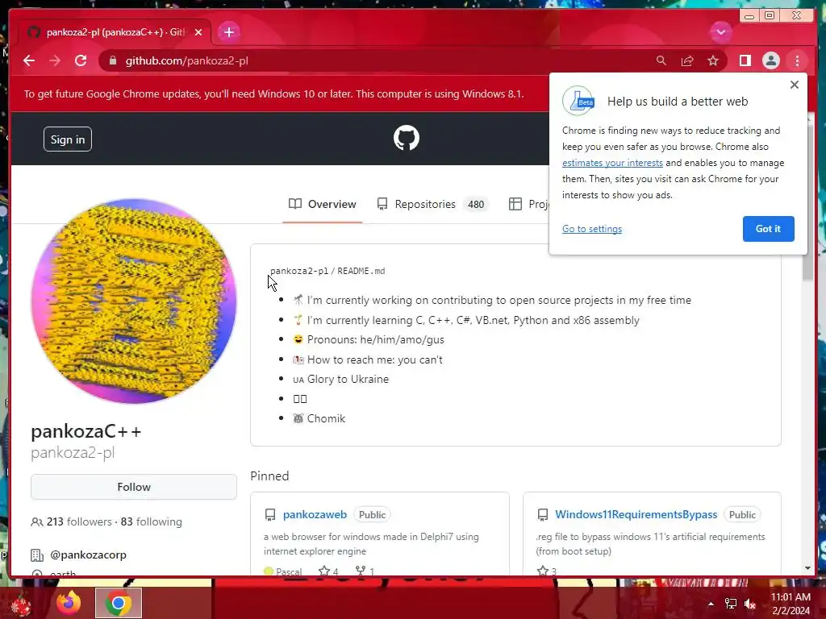Click the Glory to Ukraine line
This screenshot has height=619, width=826.
coord(341,379)
